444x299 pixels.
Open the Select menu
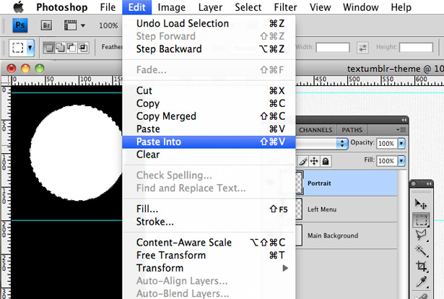[248, 7]
